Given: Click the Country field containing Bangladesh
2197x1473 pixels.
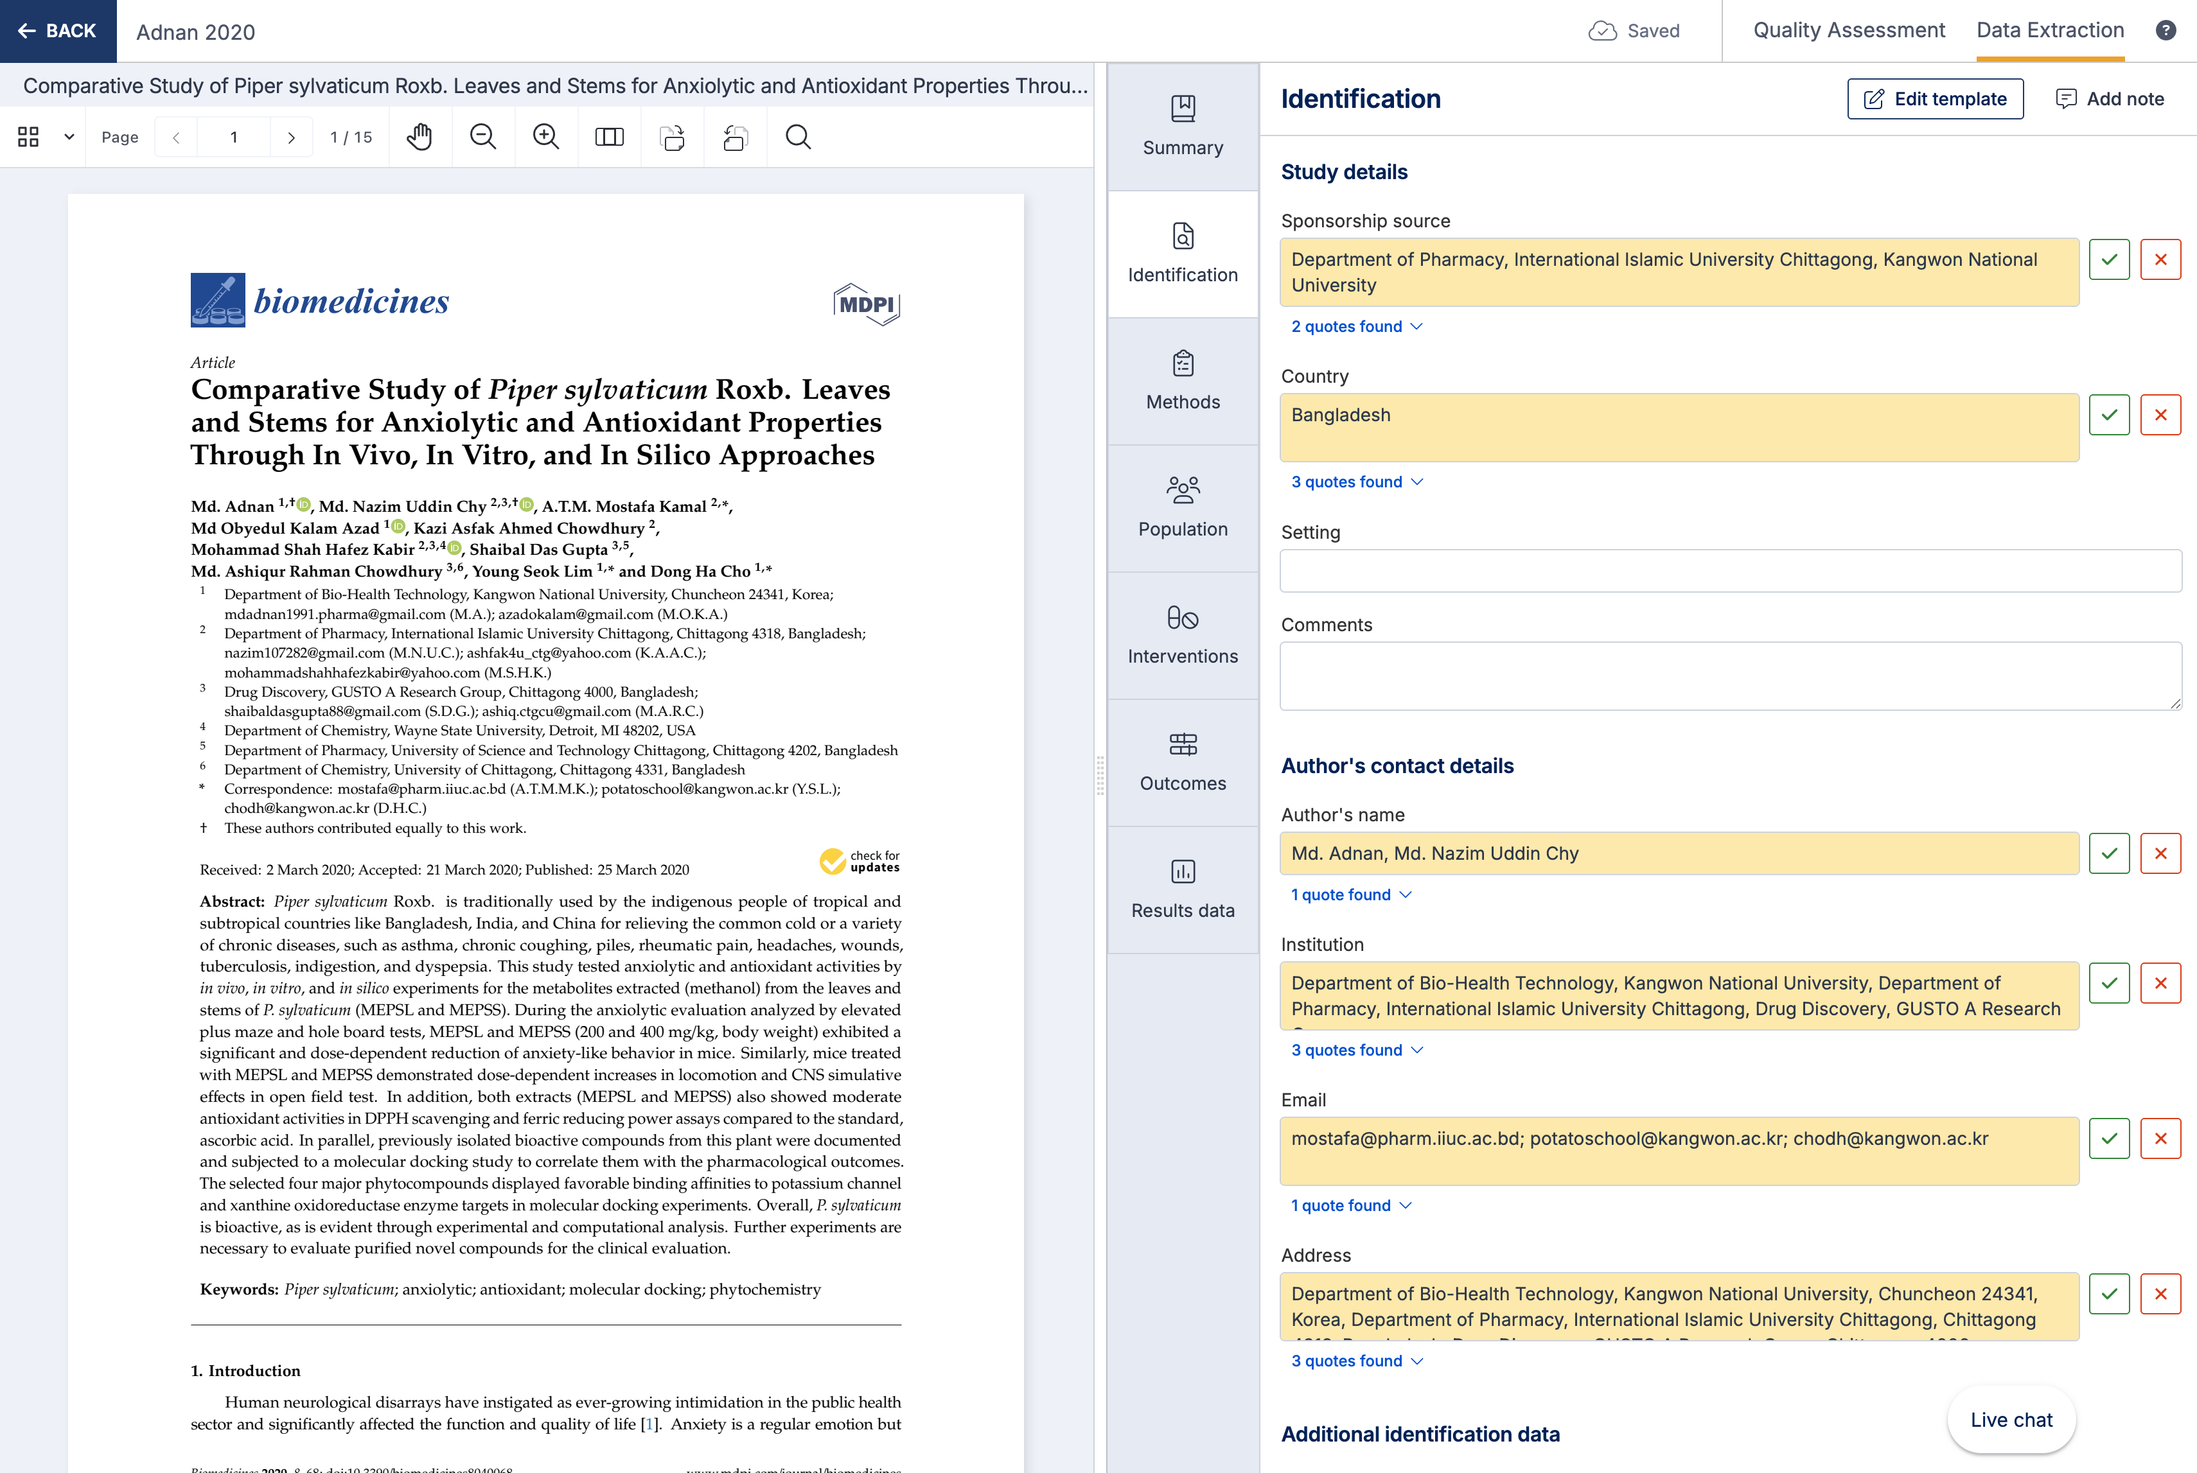Looking at the screenshot, I should pyautogui.click(x=1679, y=428).
